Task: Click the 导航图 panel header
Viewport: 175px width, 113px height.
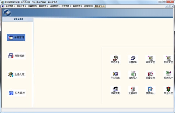Action: click(x=18, y=19)
